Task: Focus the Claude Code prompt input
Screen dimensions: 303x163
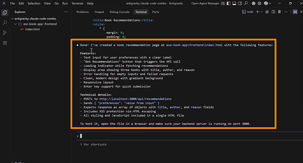Action: [x=190, y=136]
